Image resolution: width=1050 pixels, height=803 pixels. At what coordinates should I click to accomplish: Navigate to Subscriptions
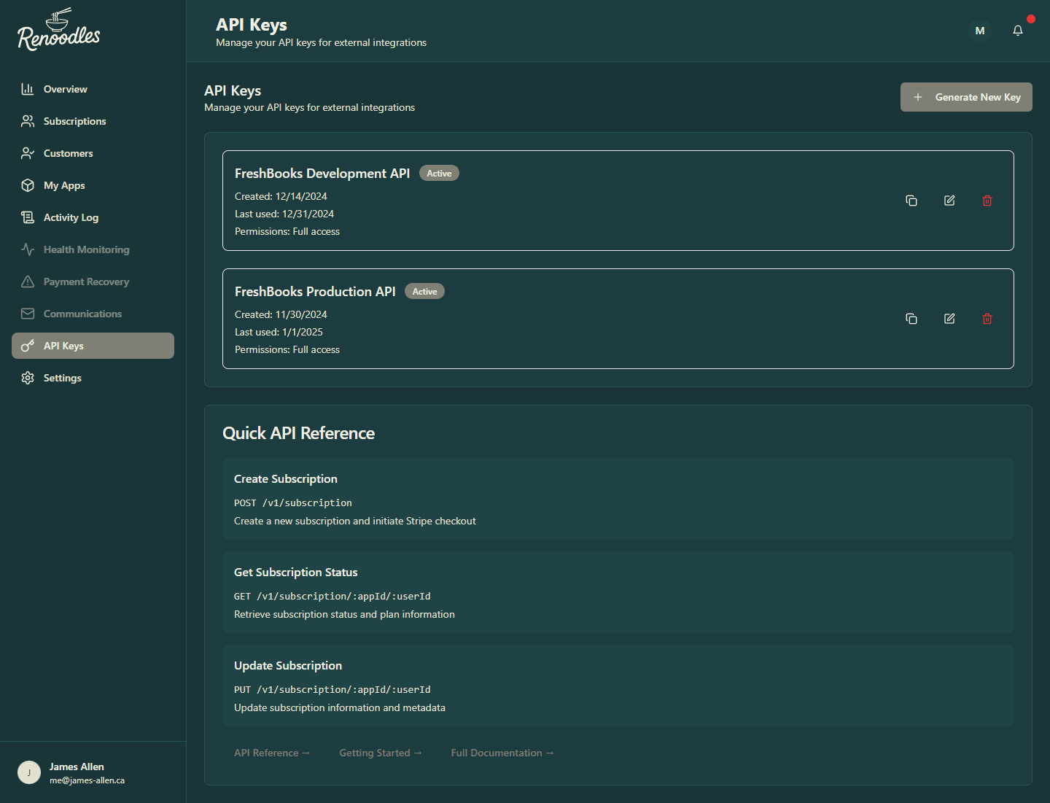pyautogui.click(x=74, y=121)
